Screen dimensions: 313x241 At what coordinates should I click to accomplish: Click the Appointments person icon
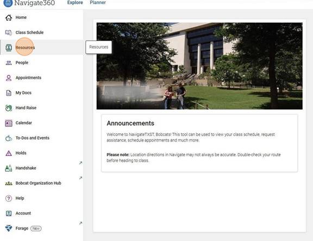(9, 78)
